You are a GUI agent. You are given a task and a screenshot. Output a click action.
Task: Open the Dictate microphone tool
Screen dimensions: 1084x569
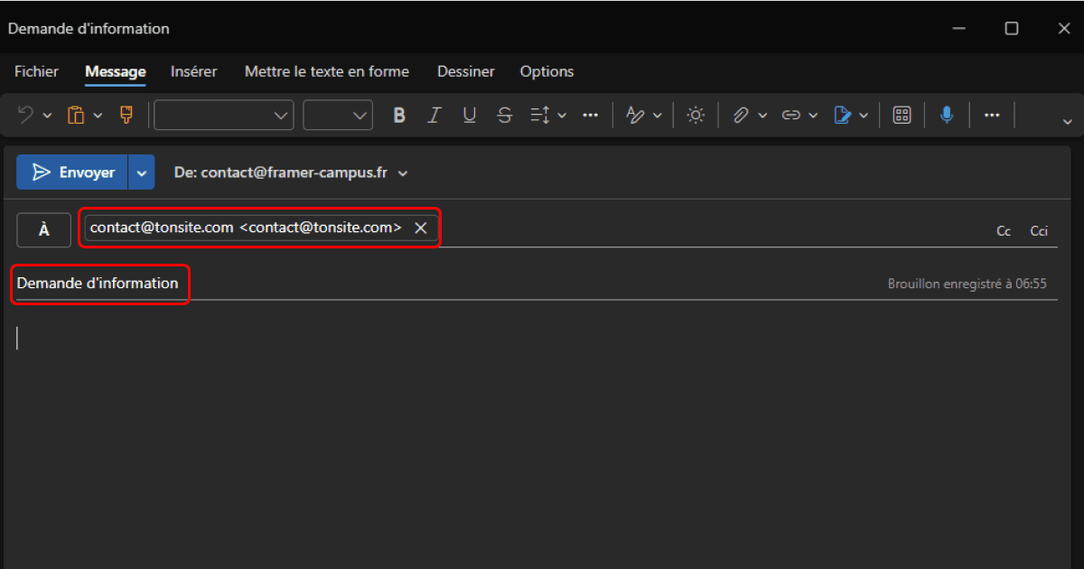click(x=947, y=115)
